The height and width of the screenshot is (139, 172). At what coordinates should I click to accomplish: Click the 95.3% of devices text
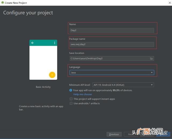(123, 90)
